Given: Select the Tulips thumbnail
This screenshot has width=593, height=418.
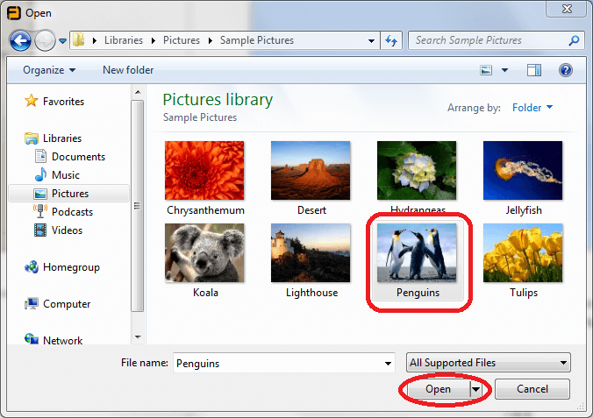Looking at the screenshot, I should 523,253.
